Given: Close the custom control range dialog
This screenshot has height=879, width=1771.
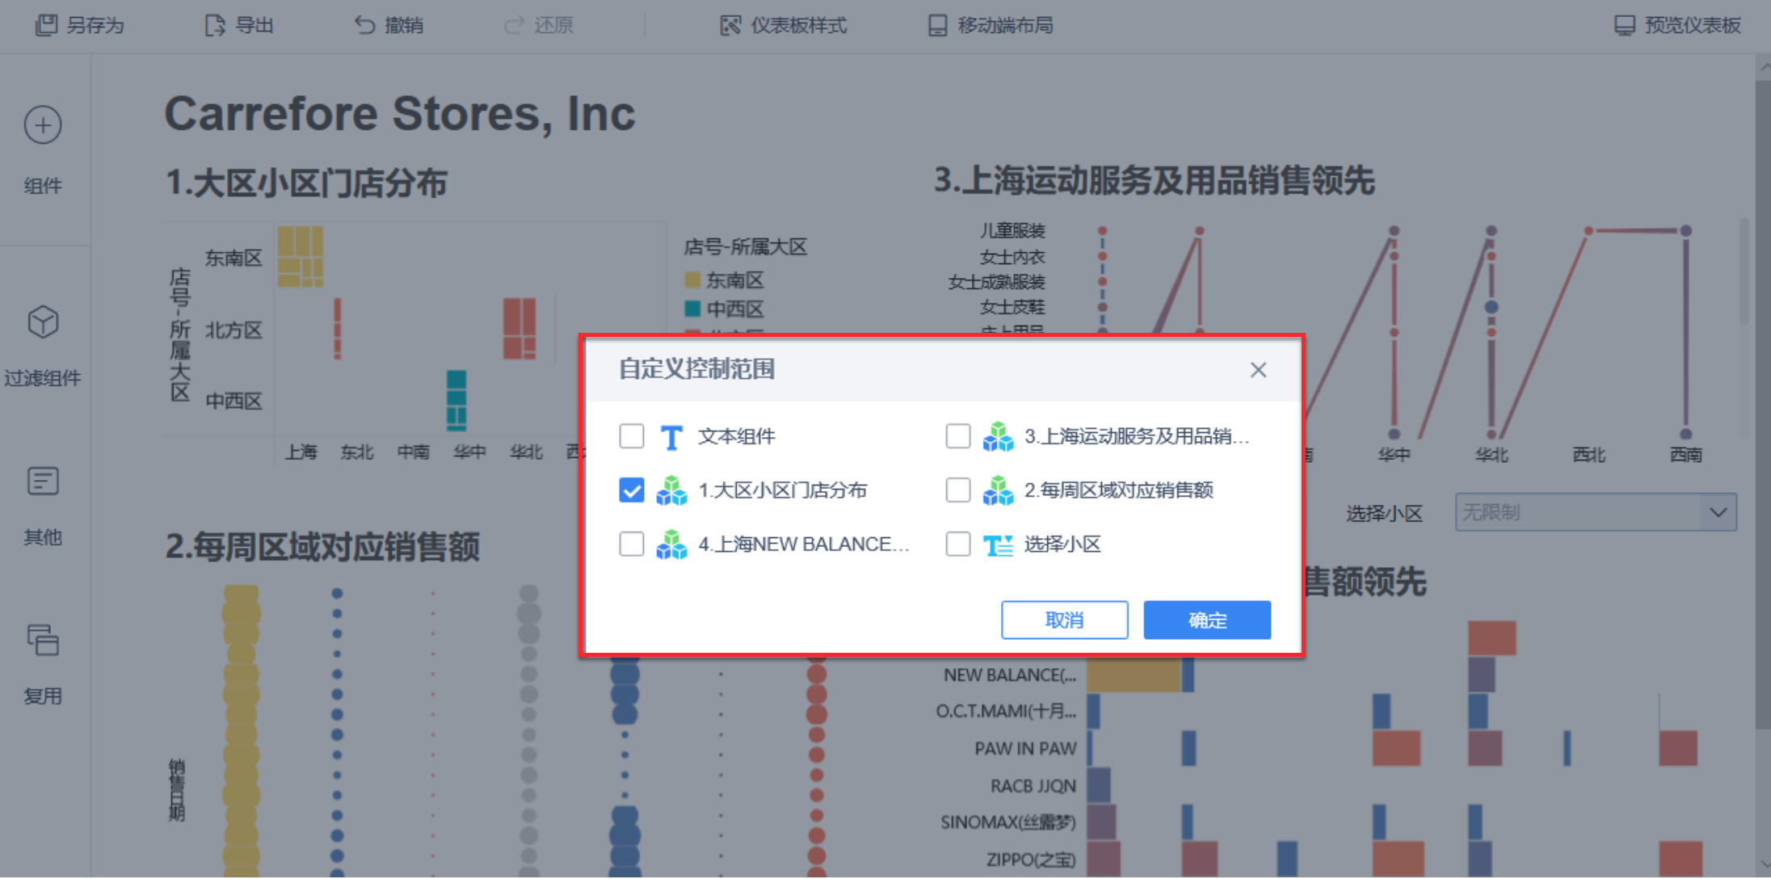Looking at the screenshot, I should click(x=1258, y=370).
